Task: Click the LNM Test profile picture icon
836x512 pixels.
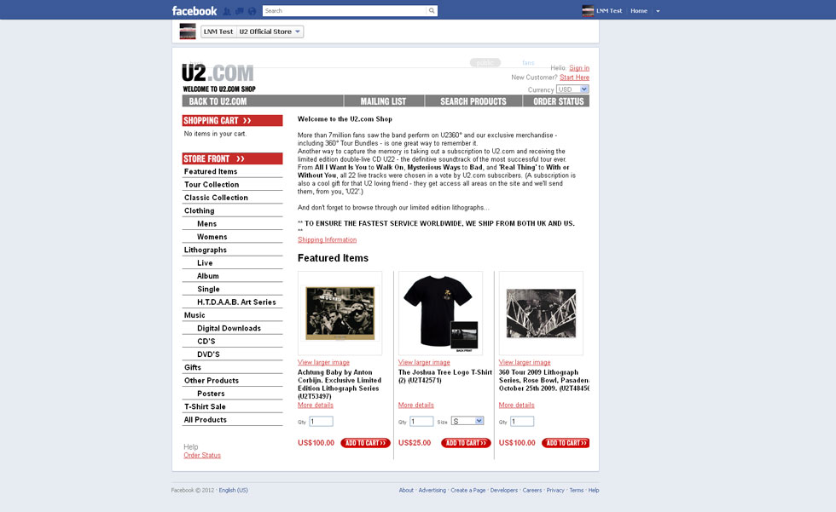Action: coord(588,10)
